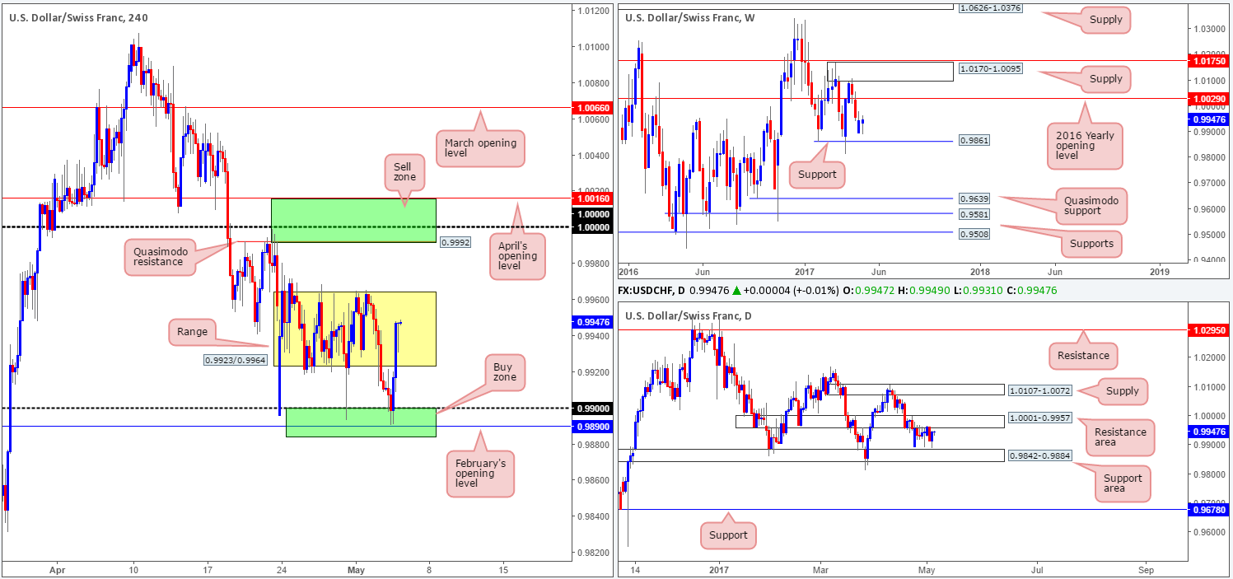1233x579 pixels.
Task: Click 'Mar' on the daily time axis
Action: (821, 569)
